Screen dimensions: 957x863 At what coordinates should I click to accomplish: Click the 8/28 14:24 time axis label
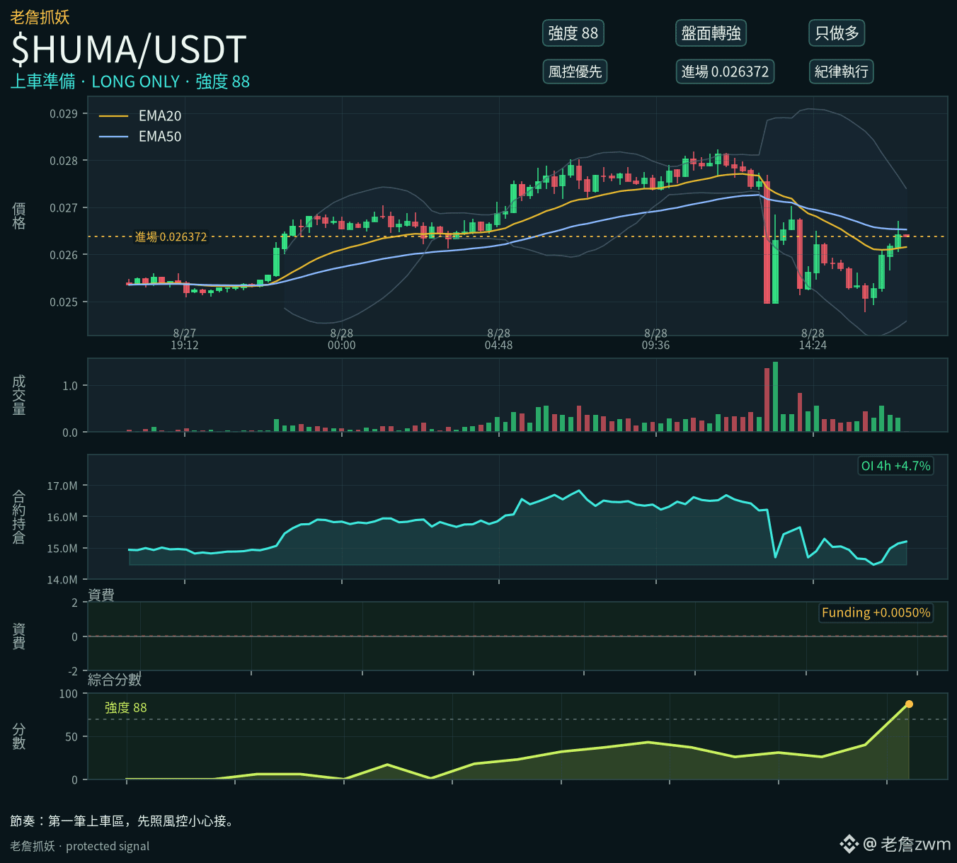tap(813, 339)
